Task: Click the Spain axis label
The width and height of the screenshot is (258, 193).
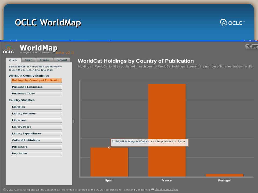Action: [109, 180]
